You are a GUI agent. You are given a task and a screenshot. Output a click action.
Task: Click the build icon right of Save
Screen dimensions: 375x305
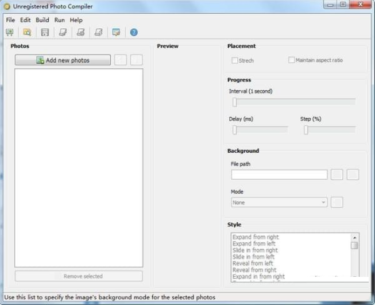coord(63,32)
